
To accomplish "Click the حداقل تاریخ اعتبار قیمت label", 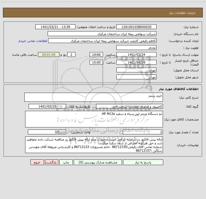I will click(x=186, y=63).
